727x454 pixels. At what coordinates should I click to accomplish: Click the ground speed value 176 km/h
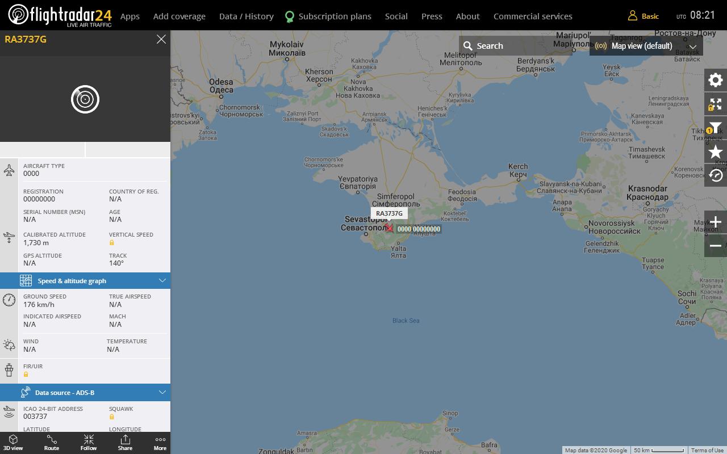pyautogui.click(x=39, y=304)
